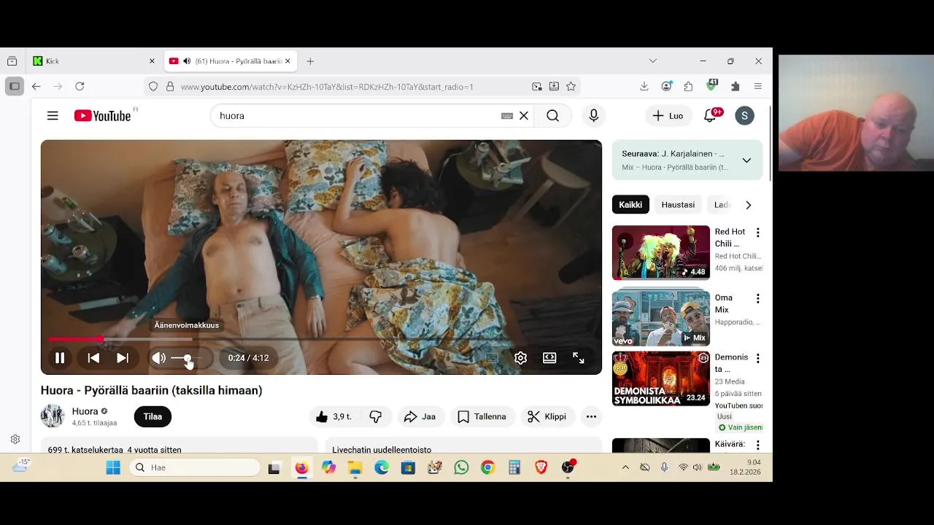Mute the video with the speaker icon

point(158,358)
